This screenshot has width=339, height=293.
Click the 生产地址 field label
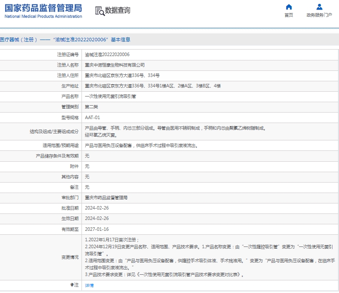coord(70,86)
